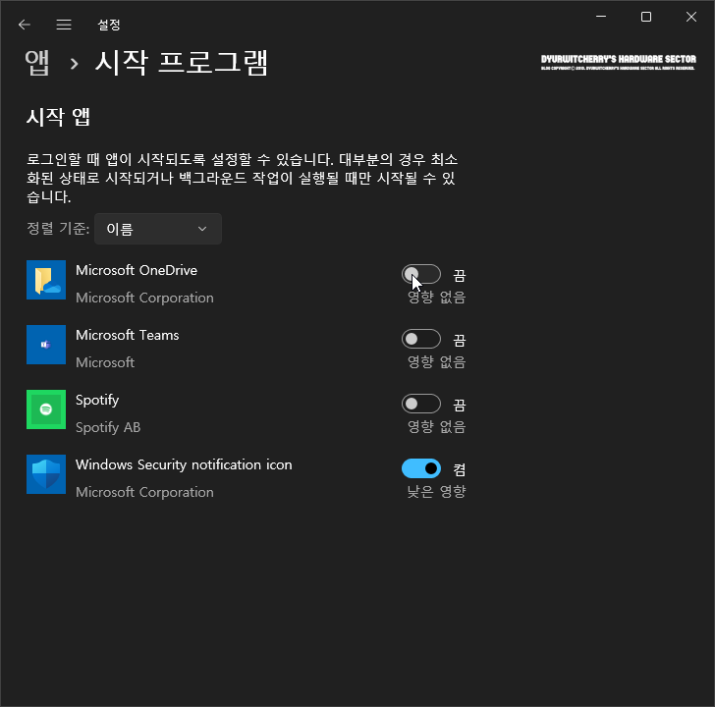Image resolution: width=715 pixels, height=707 pixels.
Task: Click the Windows Security shield icon
Action: point(46,474)
